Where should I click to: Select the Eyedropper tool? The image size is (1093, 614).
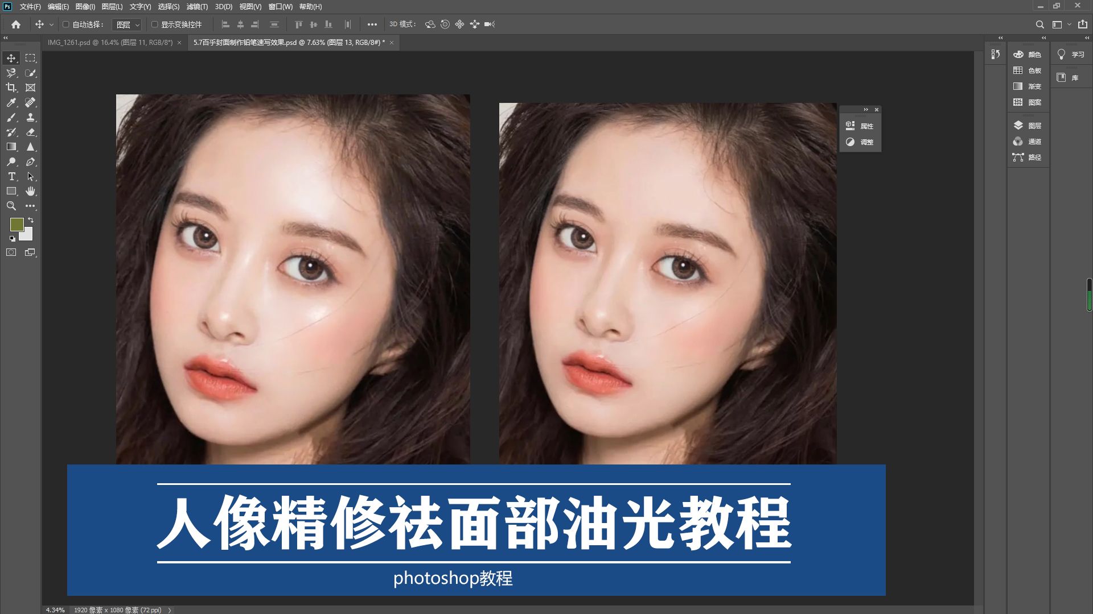click(x=11, y=102)
